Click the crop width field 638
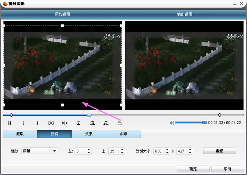This screenshot has width=247, height=175. click(159, 151)
